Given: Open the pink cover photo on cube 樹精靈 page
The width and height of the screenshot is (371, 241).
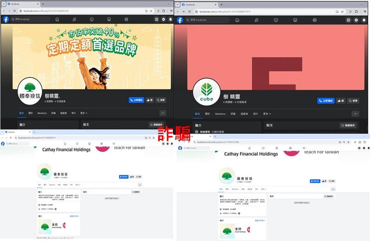Looking at the screenshot, I should tap(275, 57).
